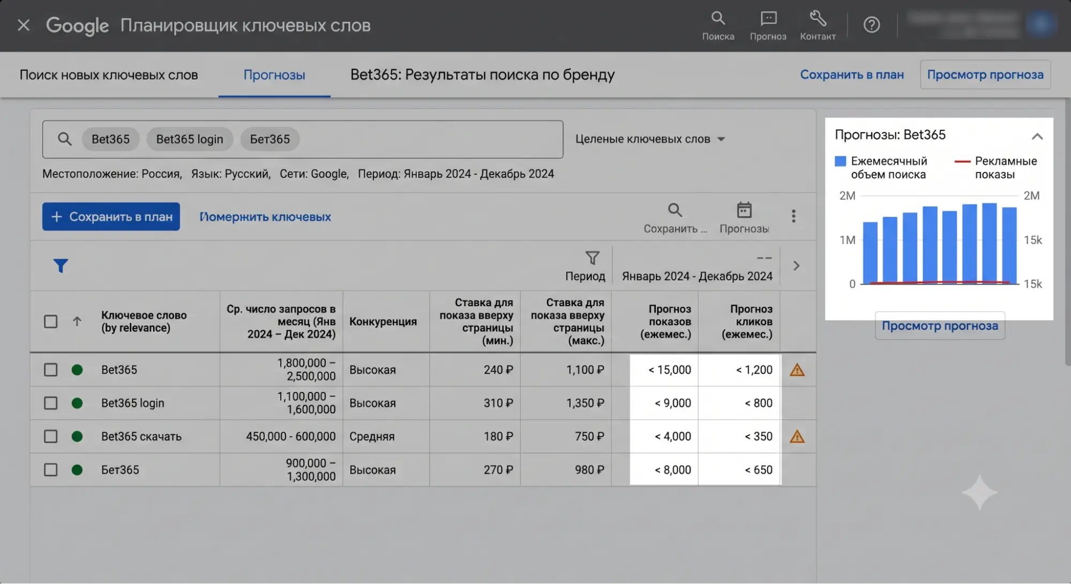Click the help question mark icon

point(872,25)
